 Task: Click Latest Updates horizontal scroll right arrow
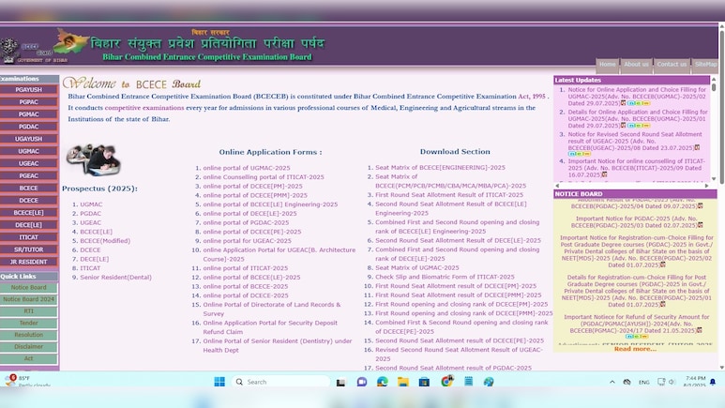pyautogui.click(x=706, y=186)
